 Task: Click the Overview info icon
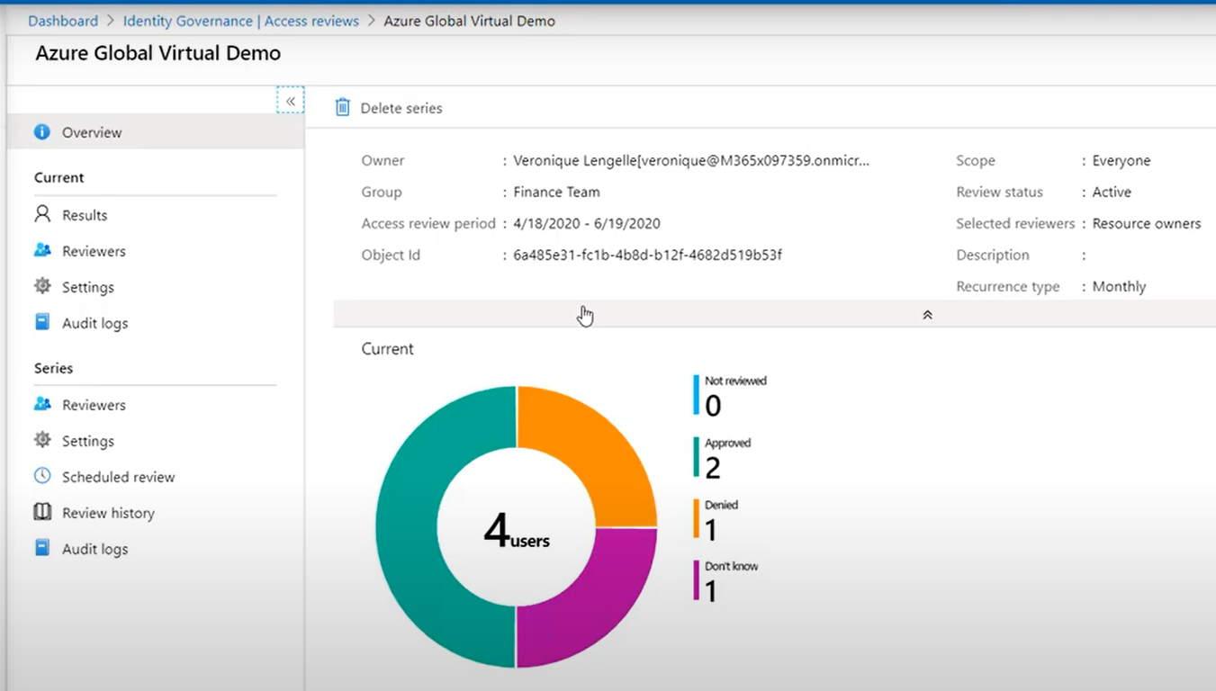click(x=42, y=132)
